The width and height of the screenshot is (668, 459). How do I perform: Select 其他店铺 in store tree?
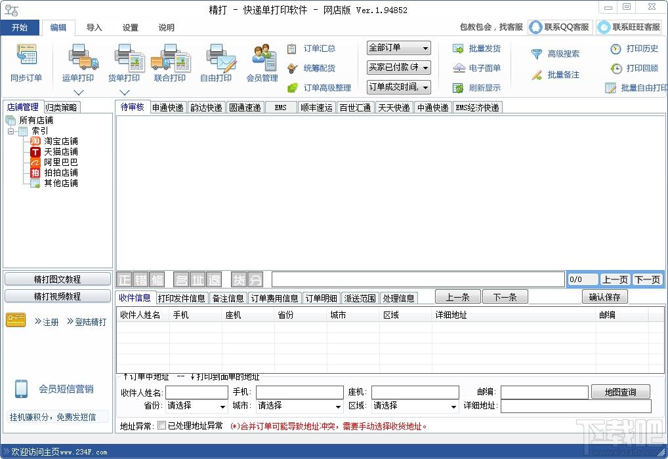(x=54, y=183)
